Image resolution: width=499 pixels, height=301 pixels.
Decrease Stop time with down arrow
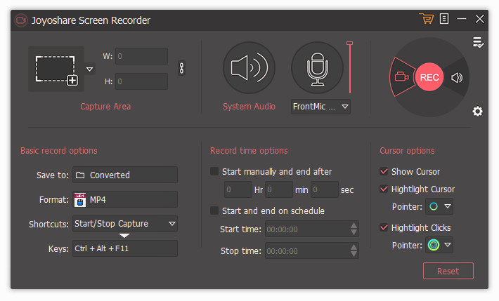pyautogui.click(x=354, y=254)
